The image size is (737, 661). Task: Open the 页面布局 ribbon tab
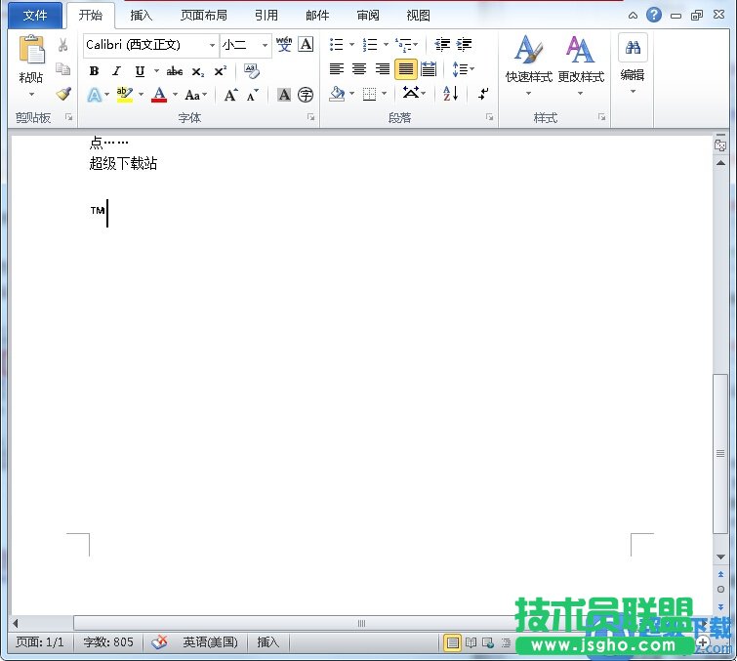pos(203,16)
